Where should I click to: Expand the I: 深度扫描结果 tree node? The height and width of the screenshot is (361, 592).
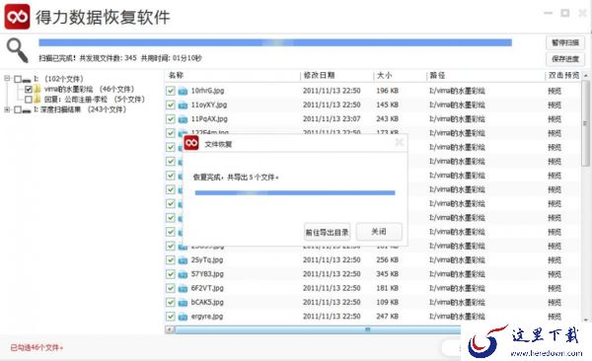click(7, 109)
